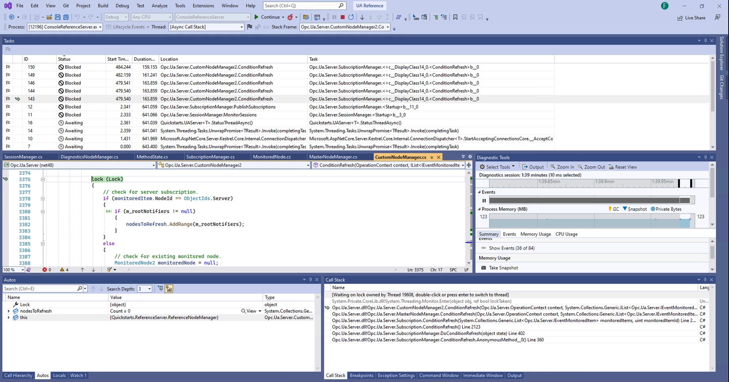This screenshot has height=382, width=729.
Task: Click the Hot Reload flame icon
Action: (290, 17)
